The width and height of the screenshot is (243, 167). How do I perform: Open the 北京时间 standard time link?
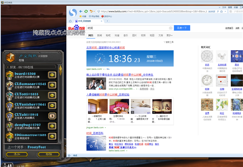point(106,48)
